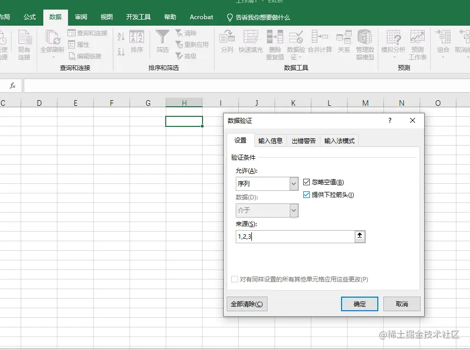Click Remove Duplicates (删除重复值) icon

point(275,45)
